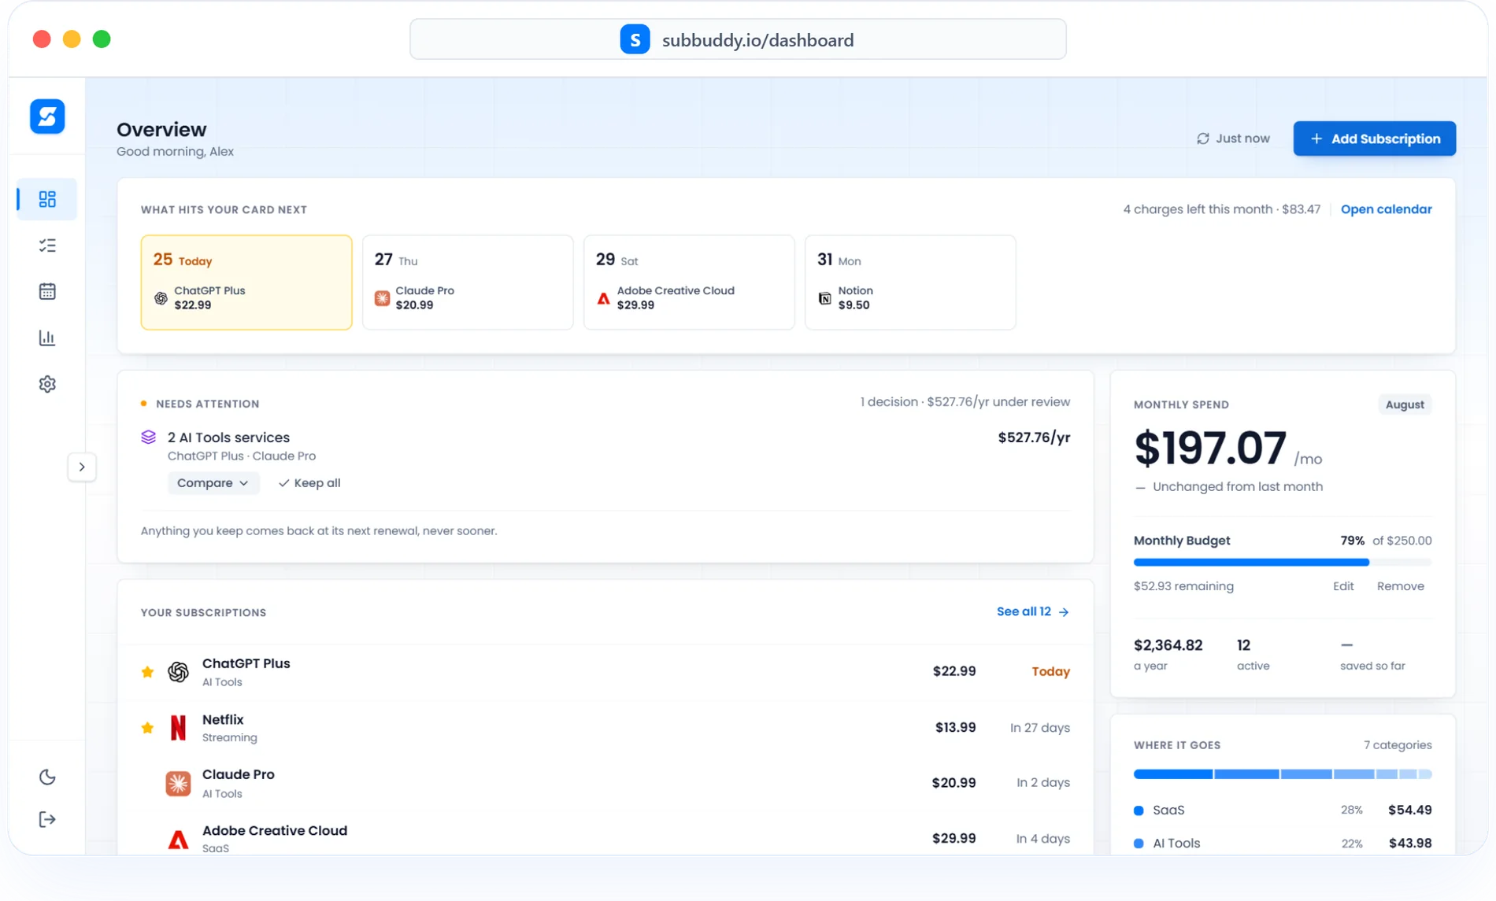Toggle dark mode moon icon

pyautogui.click(x=47, y=777)
